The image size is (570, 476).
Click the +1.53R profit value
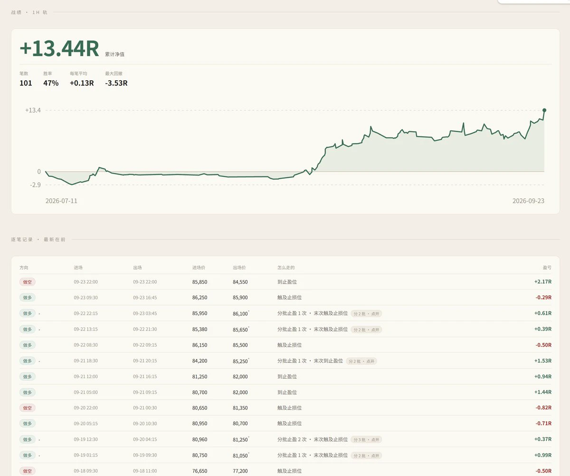click(x=543, y=361)
